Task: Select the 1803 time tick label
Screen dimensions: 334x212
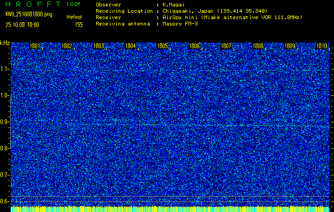Action: (x=99, y=46)
